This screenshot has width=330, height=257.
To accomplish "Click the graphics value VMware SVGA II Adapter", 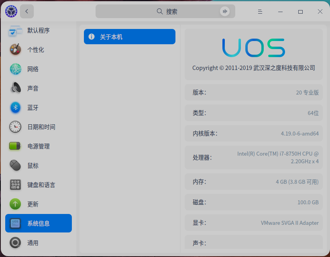I will point(289,223).
